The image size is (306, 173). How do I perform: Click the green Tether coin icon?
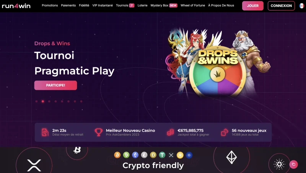(x=162, y=155)
